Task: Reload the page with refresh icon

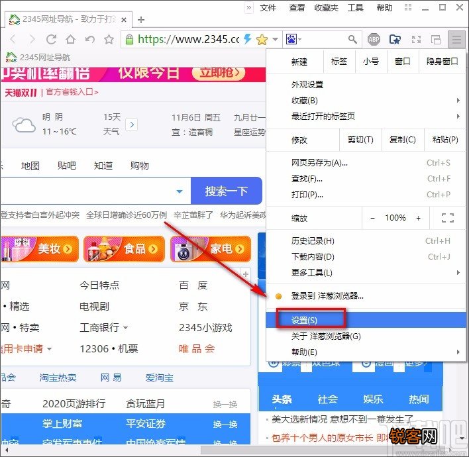Action: [51, 39]
